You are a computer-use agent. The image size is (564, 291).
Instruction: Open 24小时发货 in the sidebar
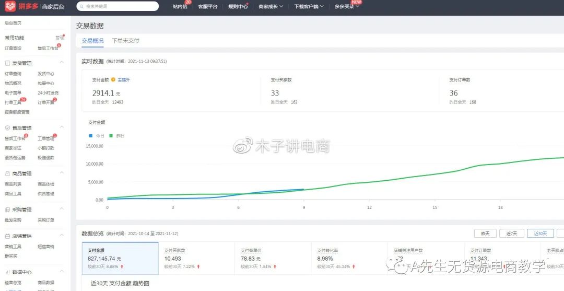48,93
